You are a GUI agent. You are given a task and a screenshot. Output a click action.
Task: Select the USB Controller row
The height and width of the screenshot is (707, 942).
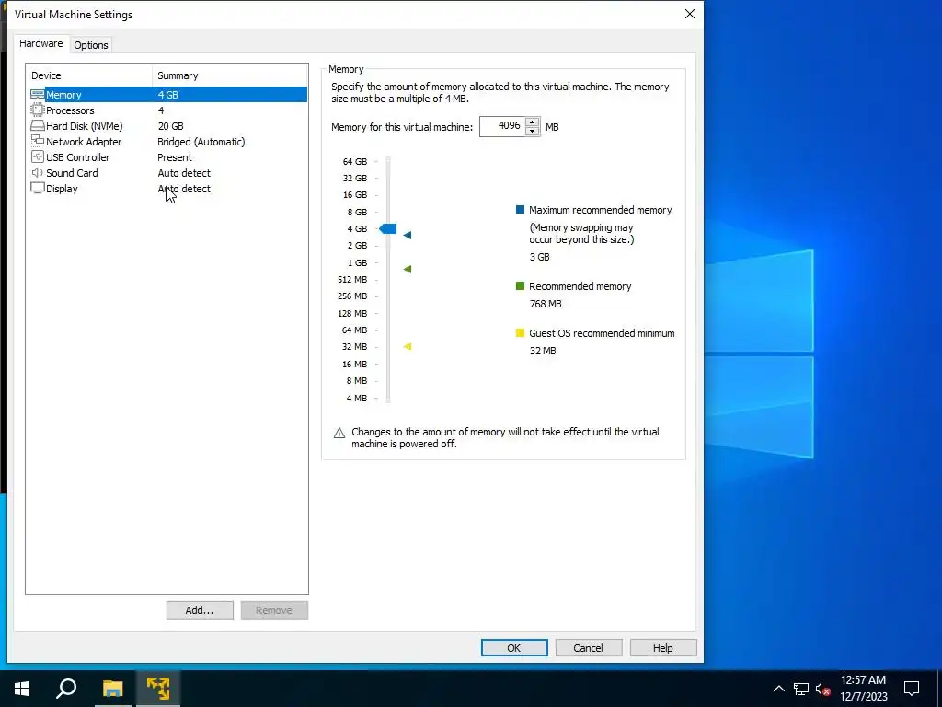click(167, 156)
